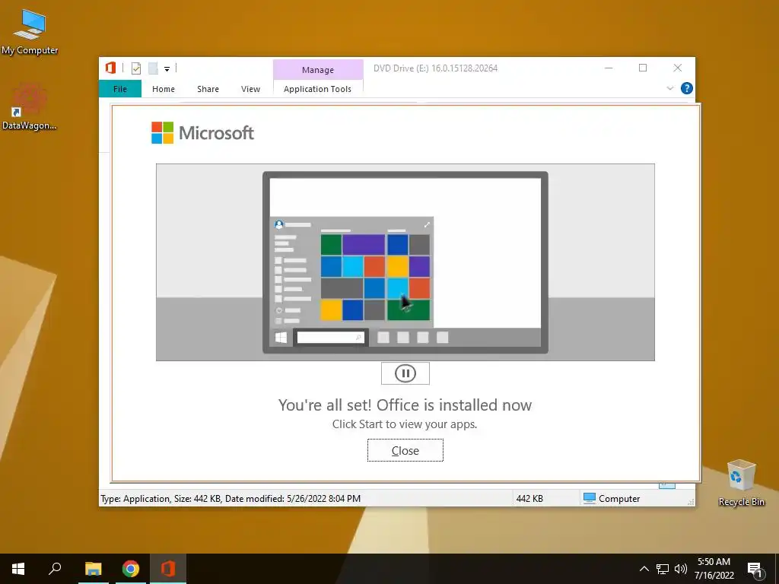Open the clock showing 5:50 AM

pos(714,569)
